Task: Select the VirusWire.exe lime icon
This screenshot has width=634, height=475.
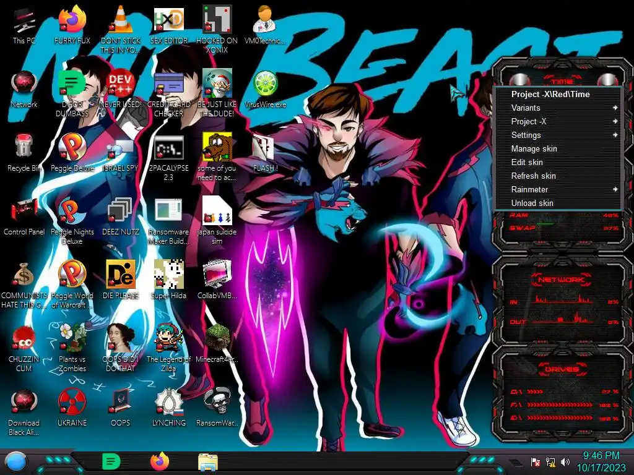Action: 265,84
